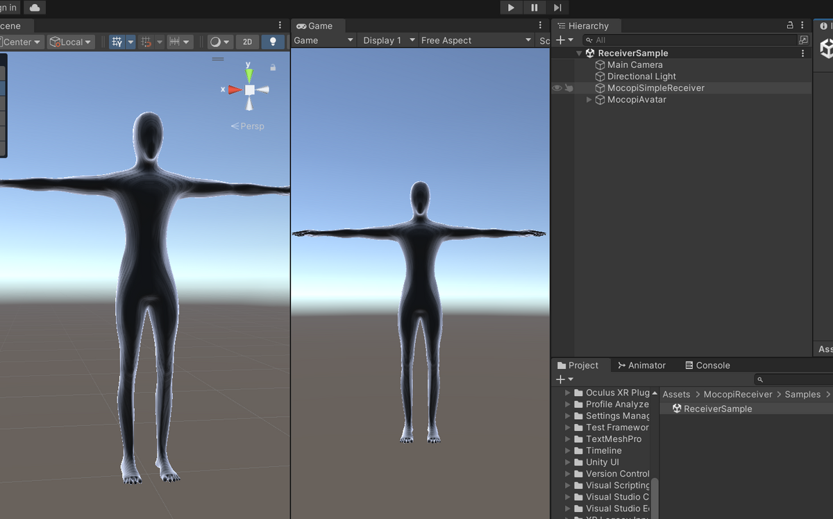Viewport: 833px width, 519px height.
Task: Collapse the ReceiverSample scene
Action: pos(579,53)
